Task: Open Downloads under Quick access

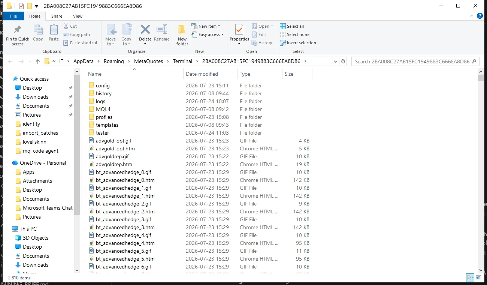Action: tap(36, 97)
